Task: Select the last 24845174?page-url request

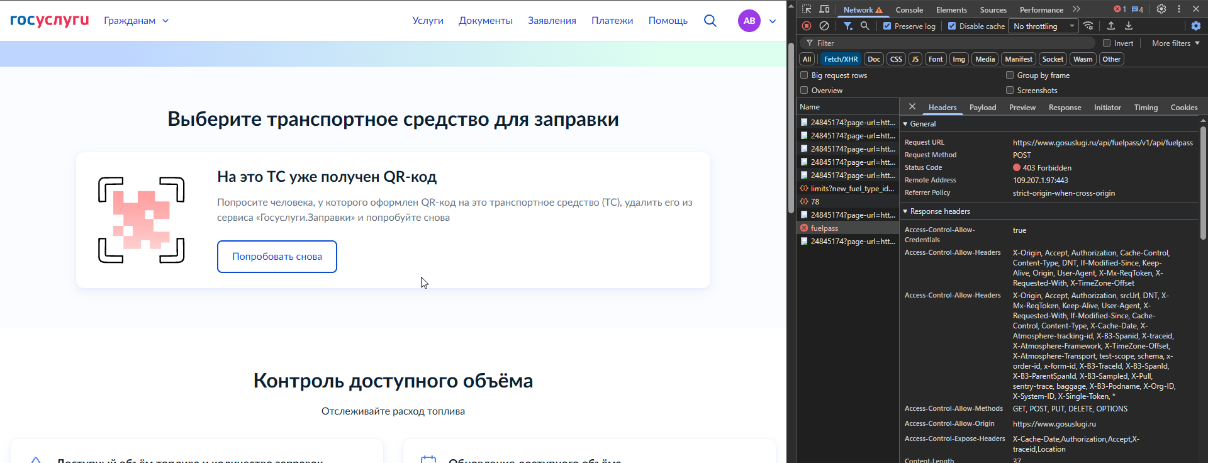Action: [847, 242]
